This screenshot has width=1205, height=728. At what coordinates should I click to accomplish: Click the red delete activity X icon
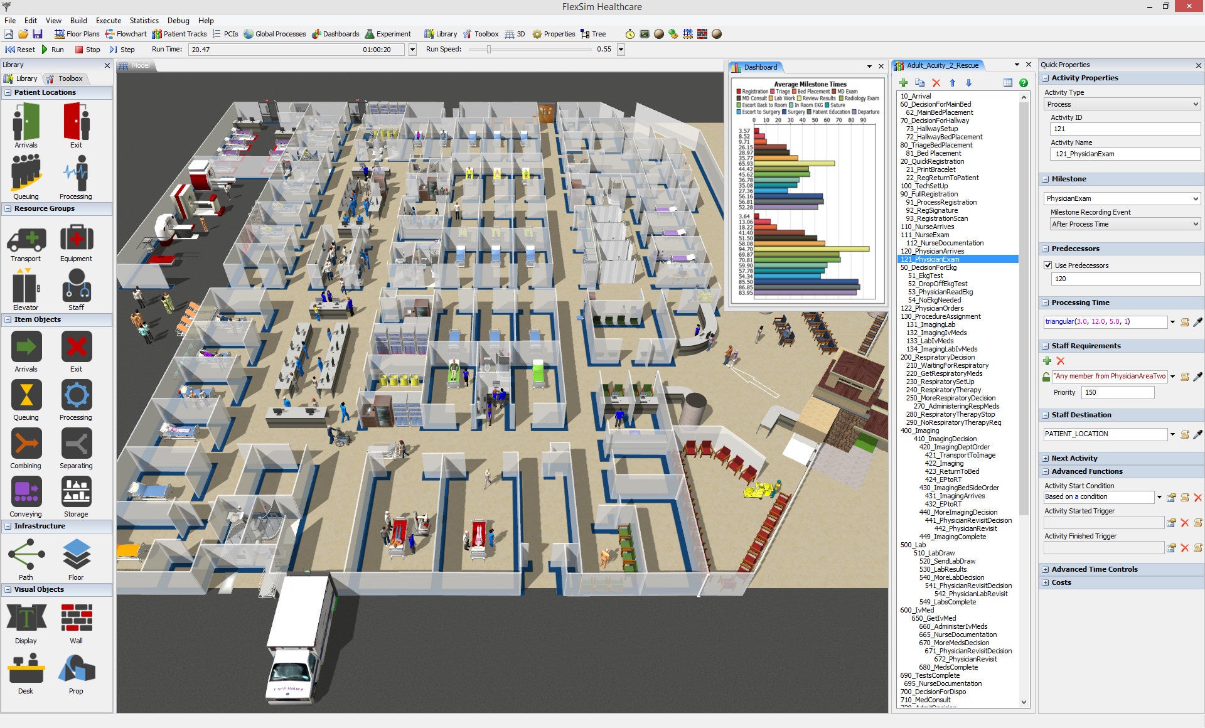coord(936,83)
